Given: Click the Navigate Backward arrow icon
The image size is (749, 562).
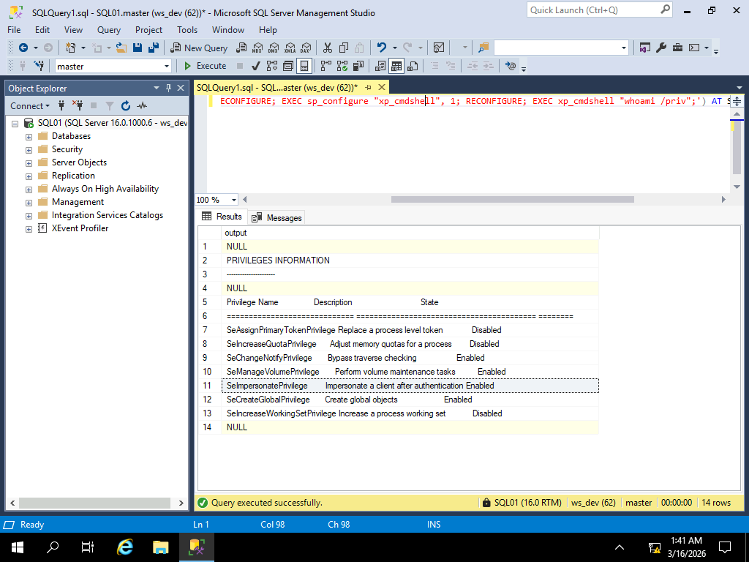Looking at the screenshot, I should pos(23,48).
